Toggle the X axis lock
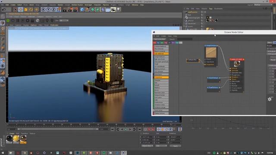276x155 pixels. coord(43,9)
